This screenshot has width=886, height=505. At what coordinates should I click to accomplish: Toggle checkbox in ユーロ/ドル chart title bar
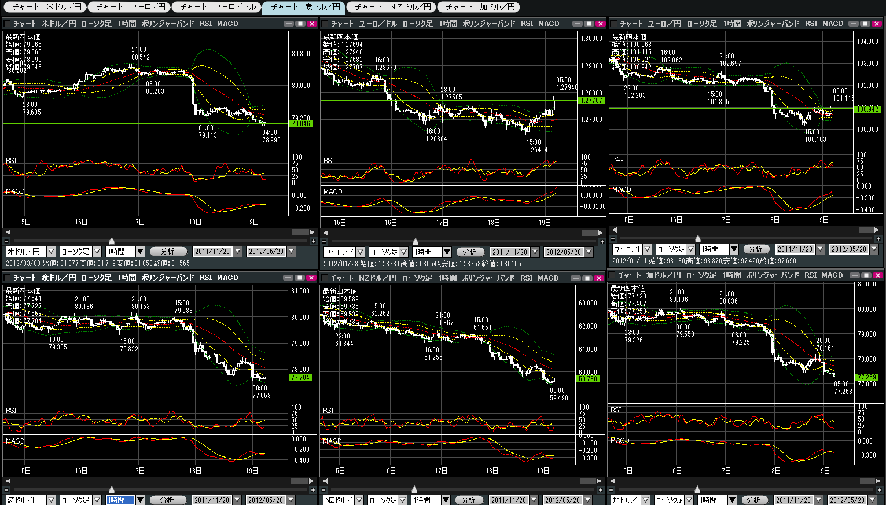(x=325, y=24)
